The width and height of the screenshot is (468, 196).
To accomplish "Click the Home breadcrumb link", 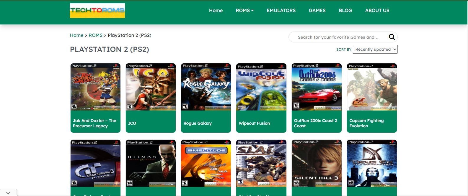I will coord(76,35).
